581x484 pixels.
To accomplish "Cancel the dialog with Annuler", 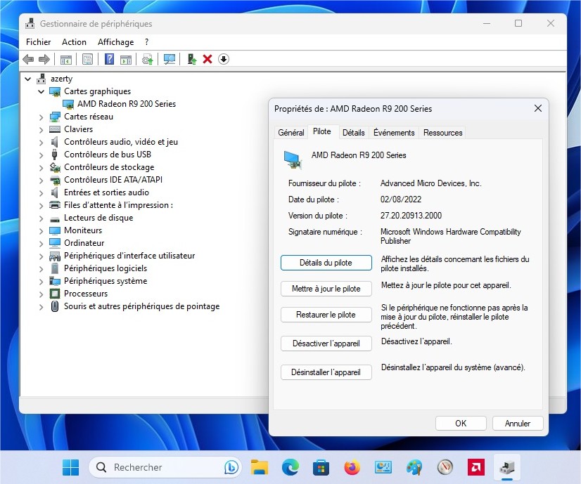I will coord(518,424).
